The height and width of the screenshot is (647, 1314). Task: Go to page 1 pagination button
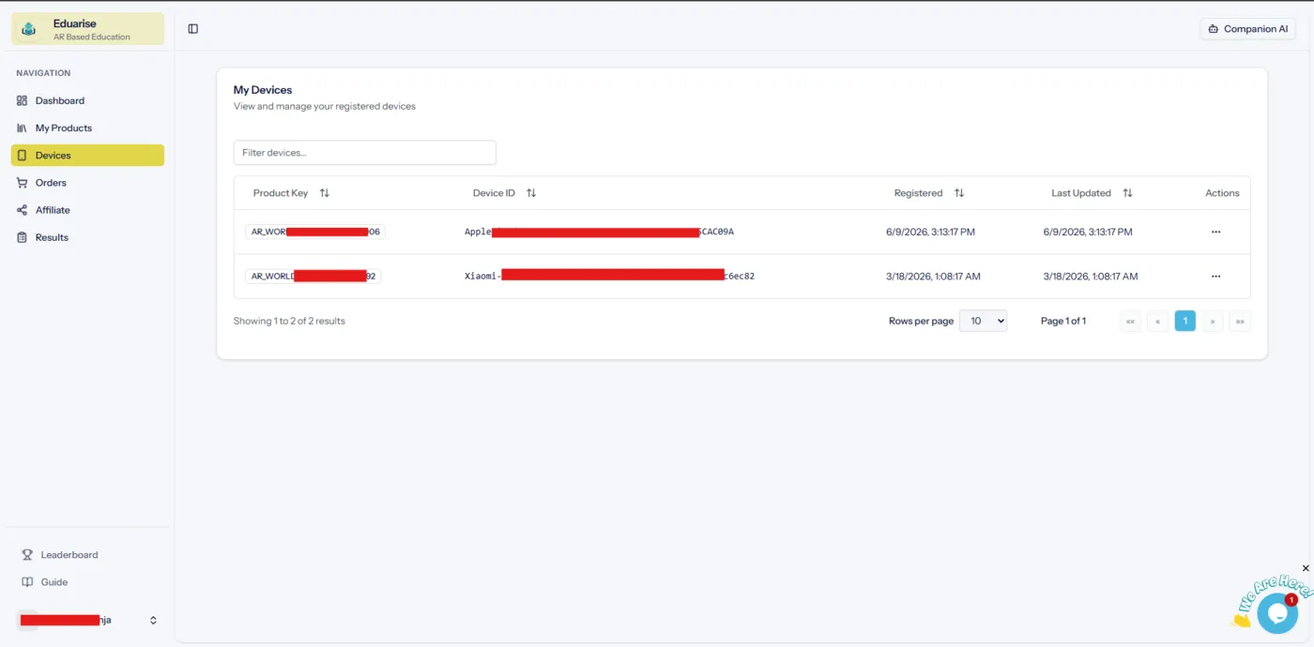pyautogui.click(x=1184, y=321)
